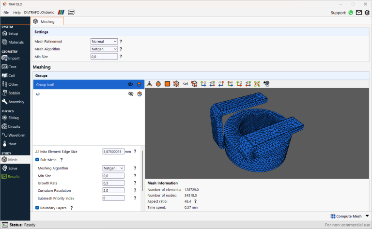The width and height of the screenshot is (372, 229).
Task: Open email support envelope icon
Action: pos(359,13)
